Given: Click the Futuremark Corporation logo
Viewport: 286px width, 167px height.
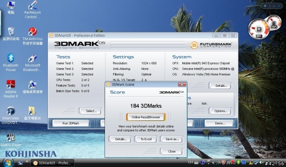Looking at the screenshot, I should tap(211, 45).
